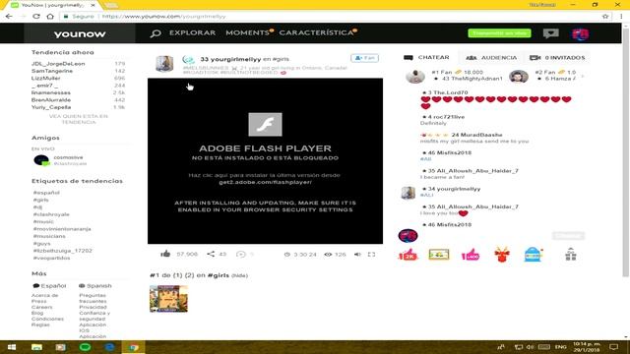
Task: Click my round avatar beside the chat input
Action: click(x=408, y=236)
